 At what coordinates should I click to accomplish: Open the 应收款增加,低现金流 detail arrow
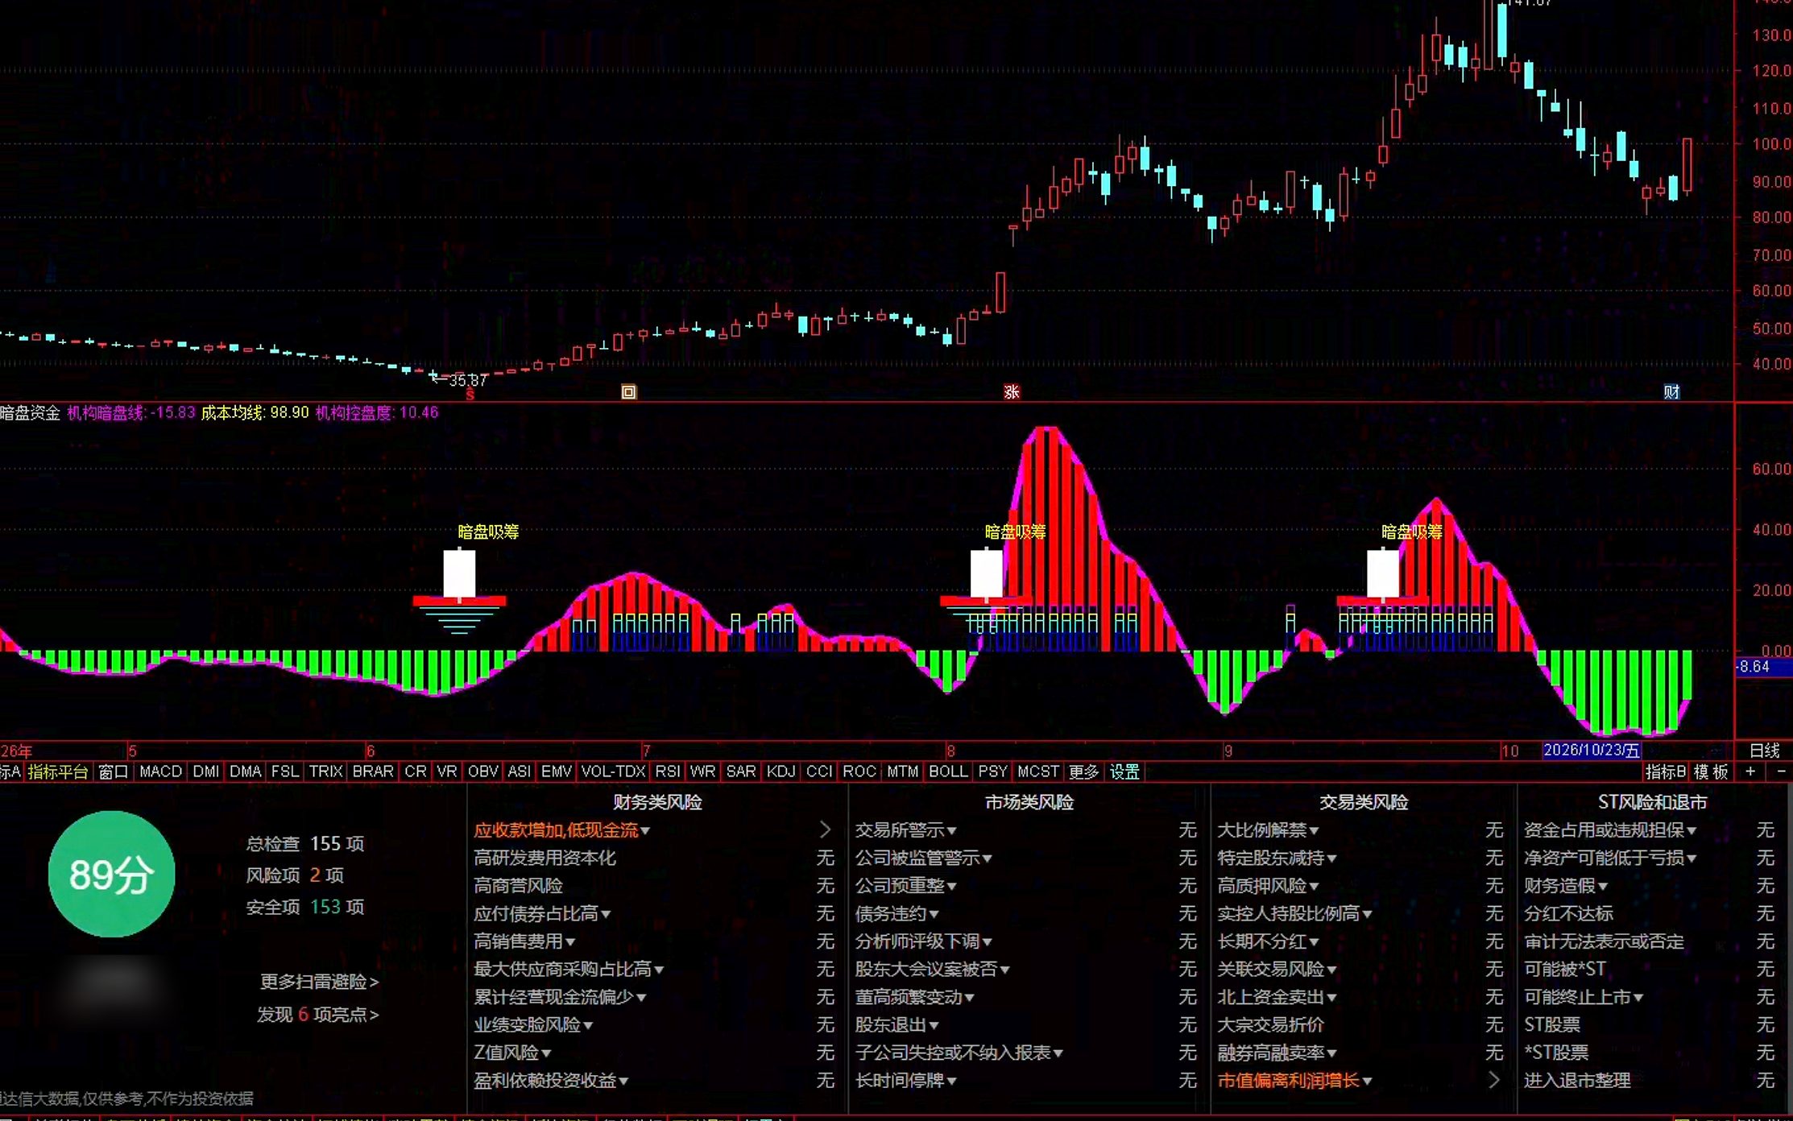tap(825, 829)
